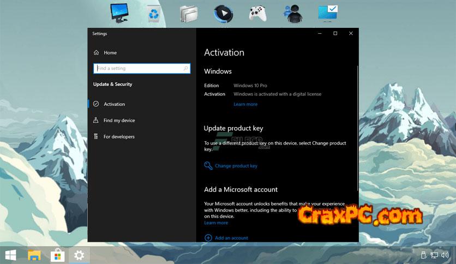Screen dimensions: 456x264
Task: Select Activation in the sidebar
Action: coord(114,104)
